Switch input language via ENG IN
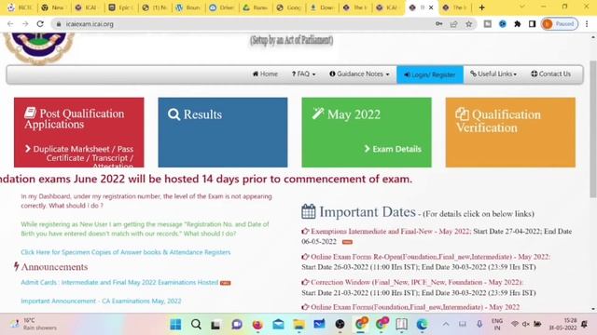The height and width of the screenshot is (335, 597). pos(497,324)
